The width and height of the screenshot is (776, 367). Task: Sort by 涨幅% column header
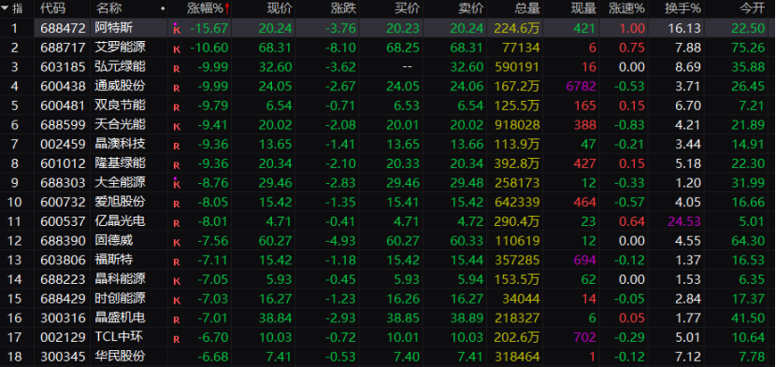pos(208,8)
